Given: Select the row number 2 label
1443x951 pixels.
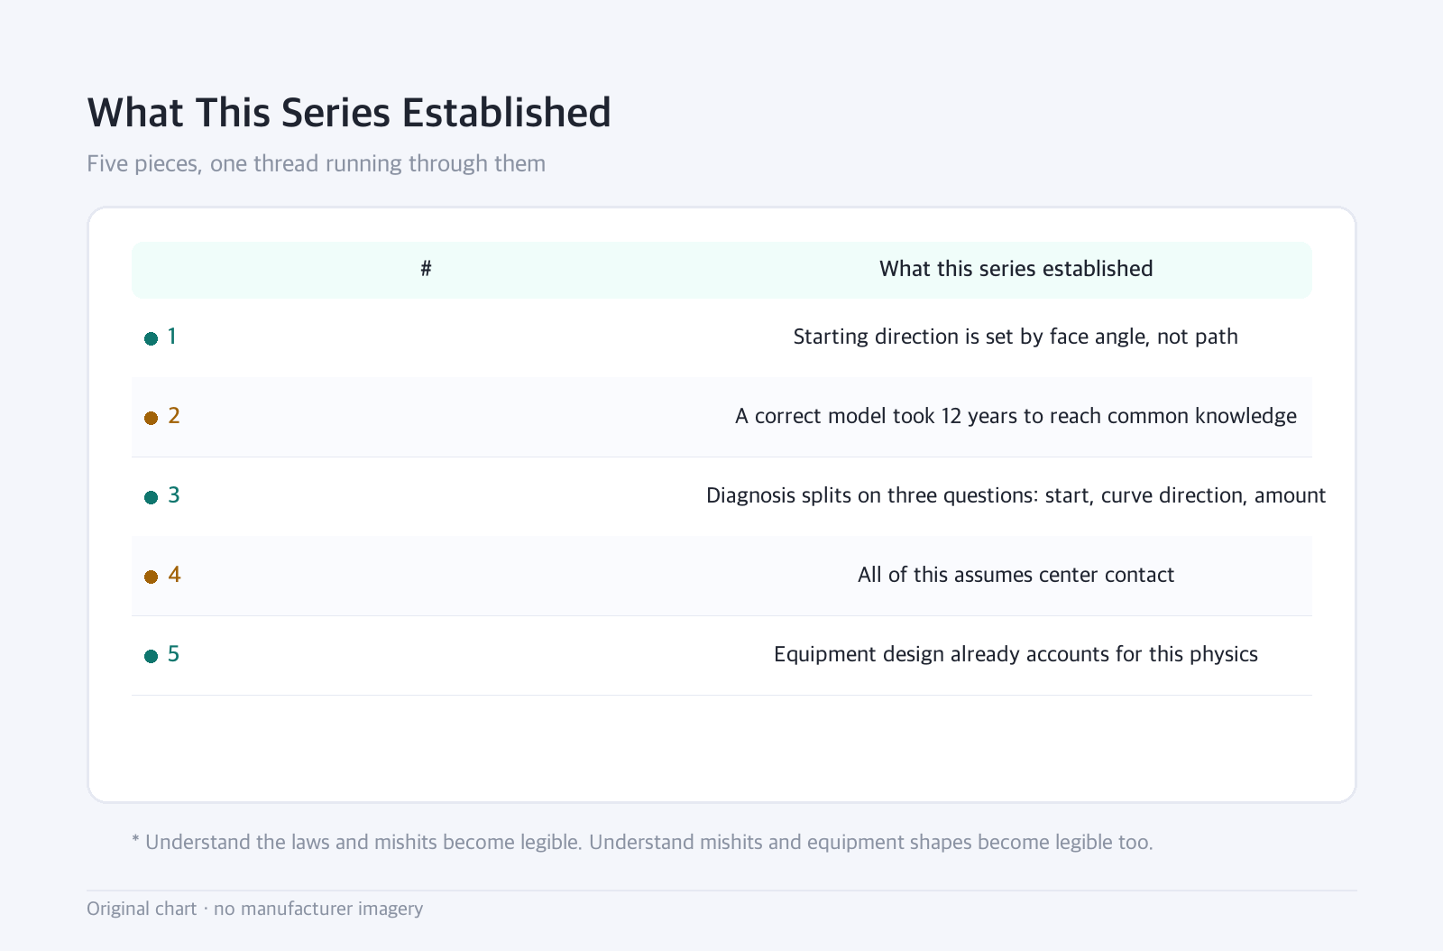Looking at the screenshot, I should click(174, 416).
